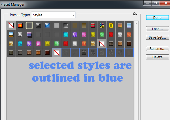Choose the yellow swatch in second row
This screenshot has width=170, height=120.
click(x=93, y=35)
